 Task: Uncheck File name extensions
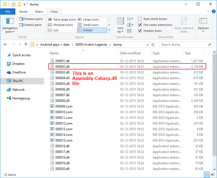(140, 25)
